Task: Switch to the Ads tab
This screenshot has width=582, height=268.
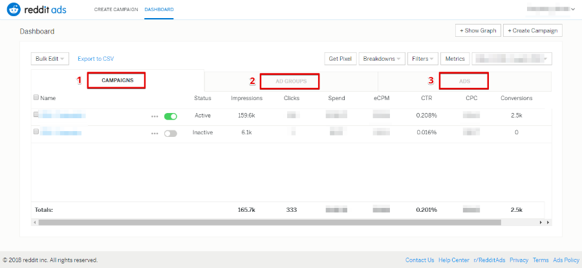Action: click(464, 81)
